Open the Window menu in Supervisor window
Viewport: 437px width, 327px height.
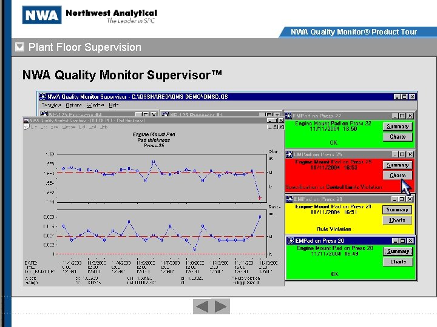(95, 105)
